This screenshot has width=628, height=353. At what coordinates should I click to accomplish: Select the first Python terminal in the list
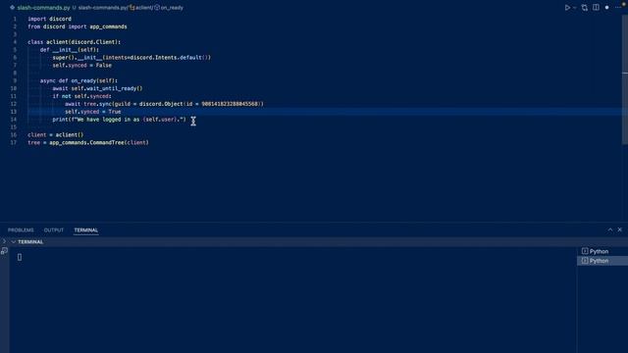point(602,251)
